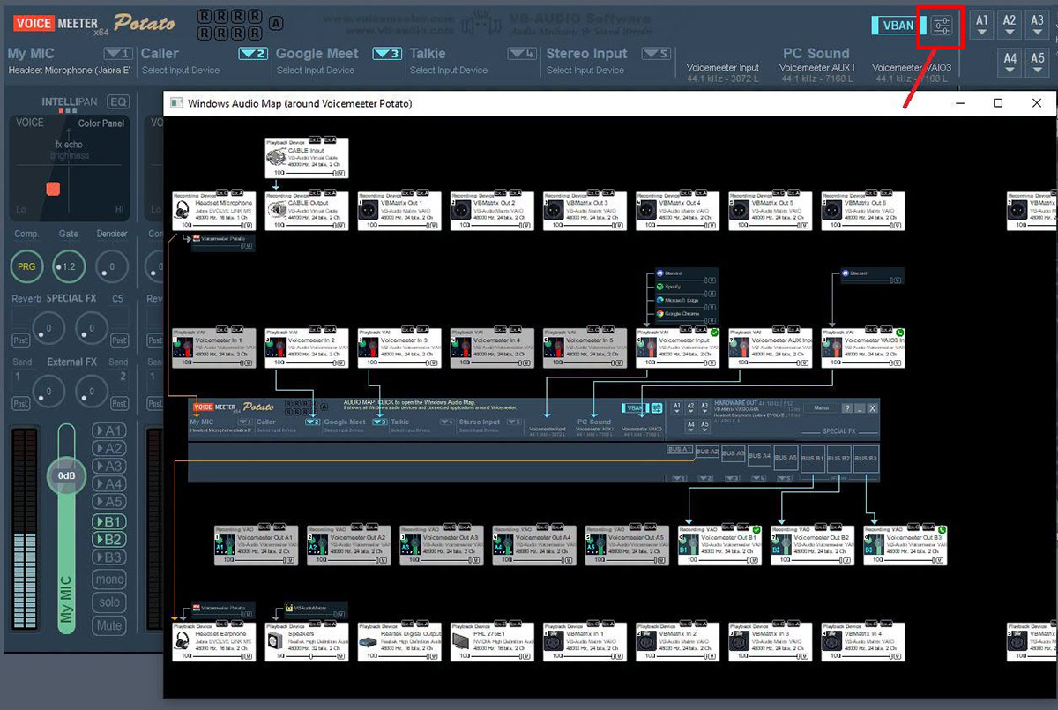The width and height of the screenshot is (1058, 710).
Task: Click the Realtek Digital Output device icon
Action: [x=369, y=641]
